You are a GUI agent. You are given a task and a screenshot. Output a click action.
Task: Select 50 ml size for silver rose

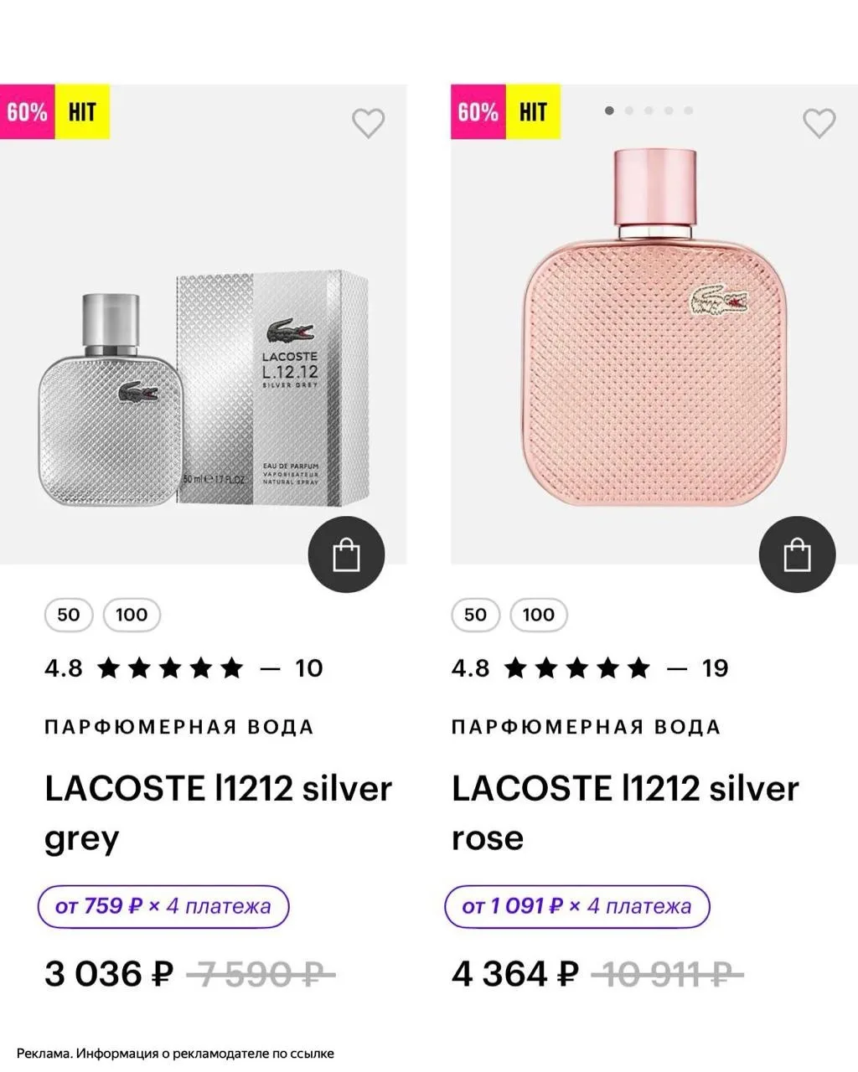click(475, 615)
